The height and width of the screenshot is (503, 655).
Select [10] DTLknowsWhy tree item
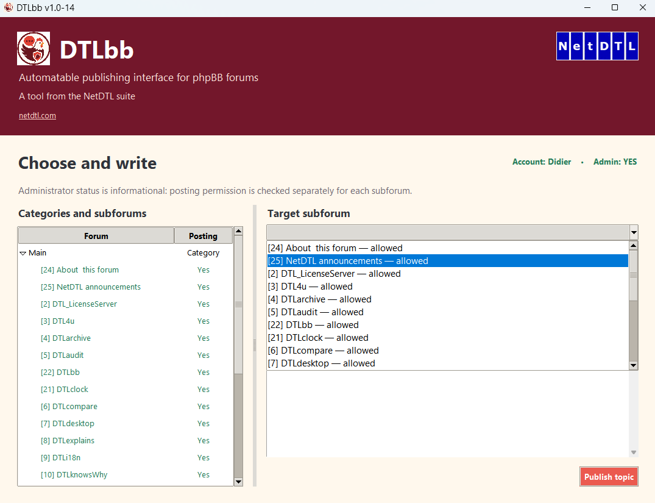[x=74, y=474]
